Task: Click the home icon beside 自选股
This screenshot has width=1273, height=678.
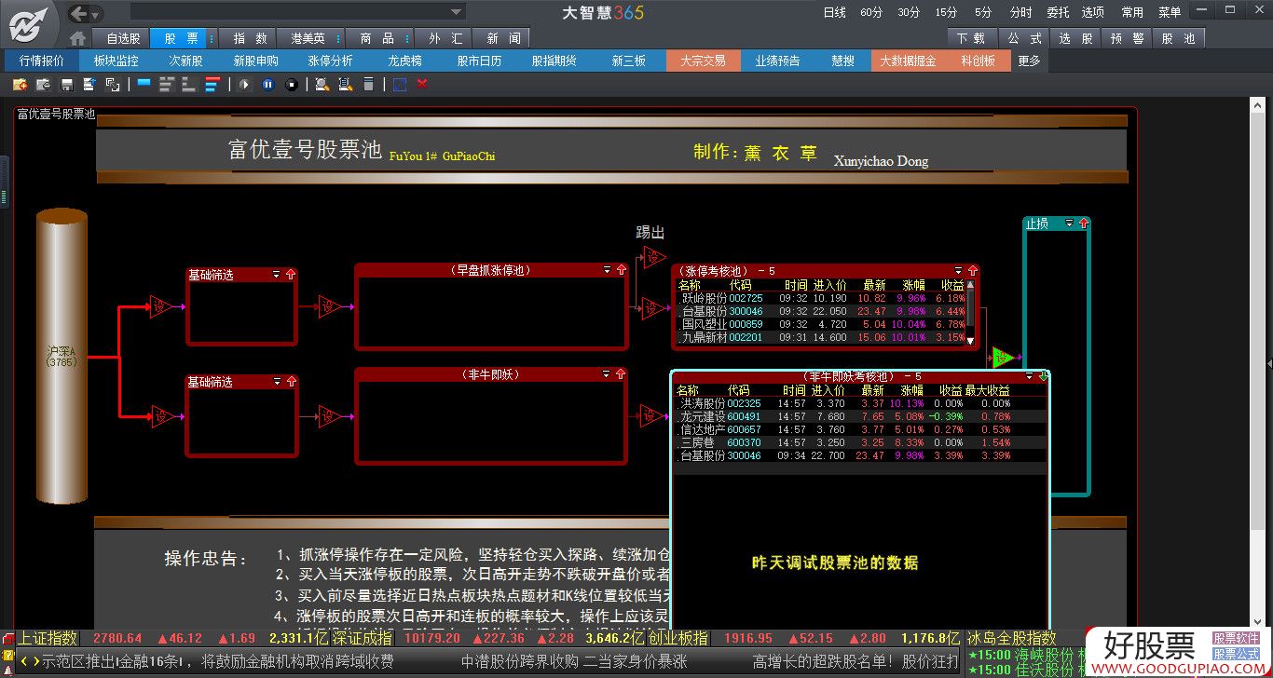Action: pyautogui.click(x=78, y=38)
